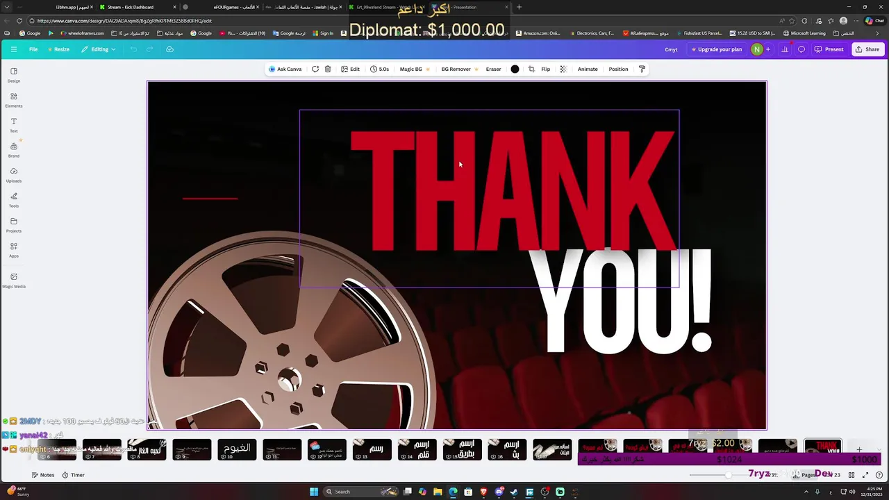The width and height of the screenshot is (889, 500).
Task: Open the Design panel in the sidebar
Action: (x=14, y=75)
